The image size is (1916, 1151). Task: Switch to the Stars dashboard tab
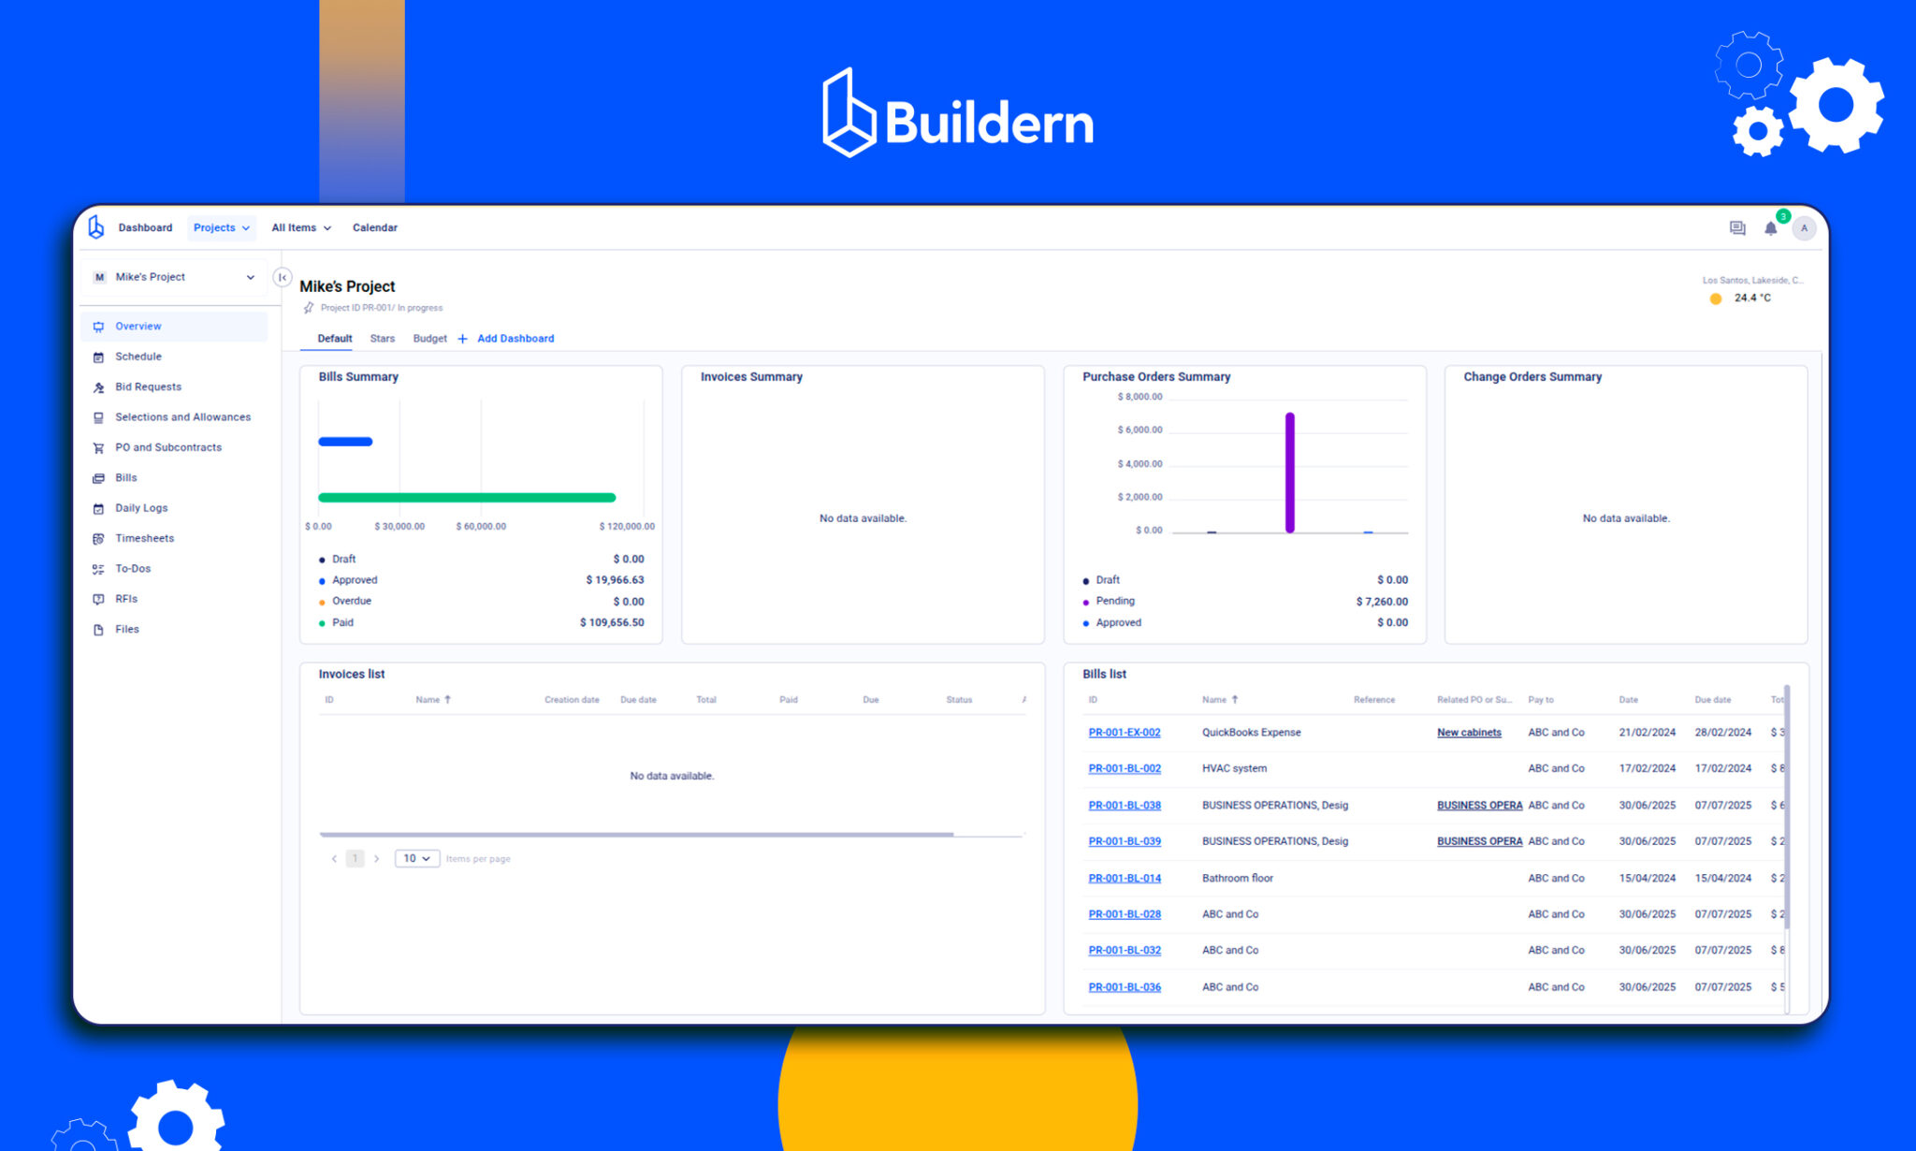[383, 339]
